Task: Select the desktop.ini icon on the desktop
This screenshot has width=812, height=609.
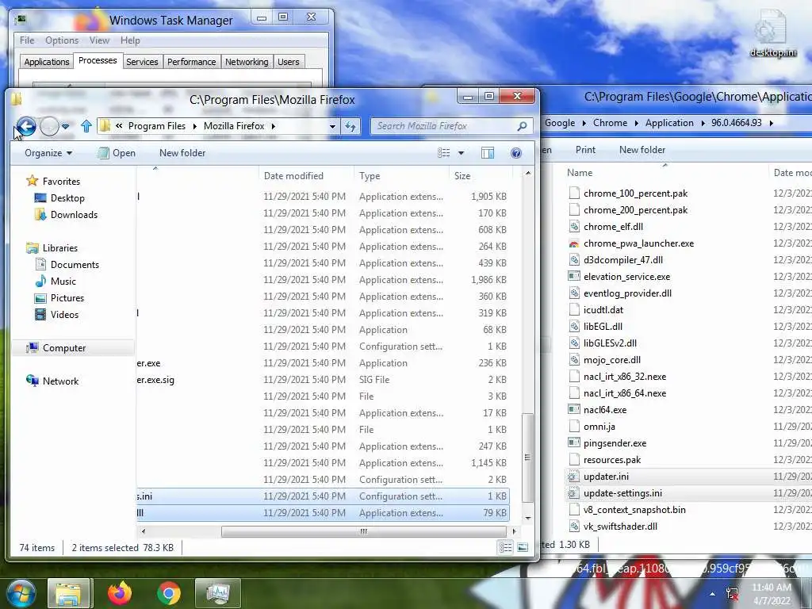Action: click(772, 35)
